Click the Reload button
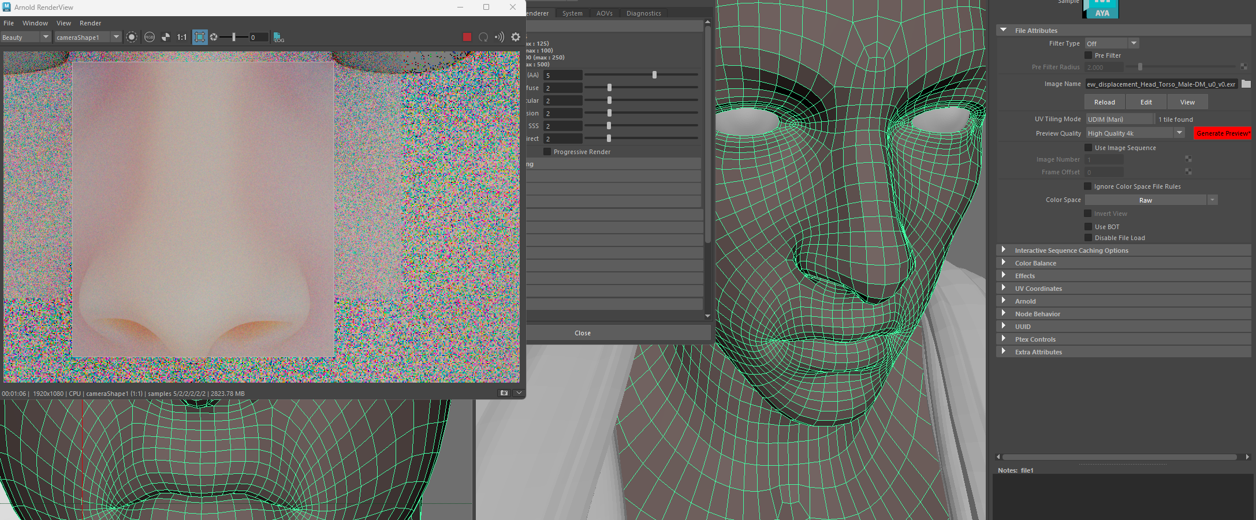The width and height of the screenshot is (1256, 520). click(x=1105, y=102)
